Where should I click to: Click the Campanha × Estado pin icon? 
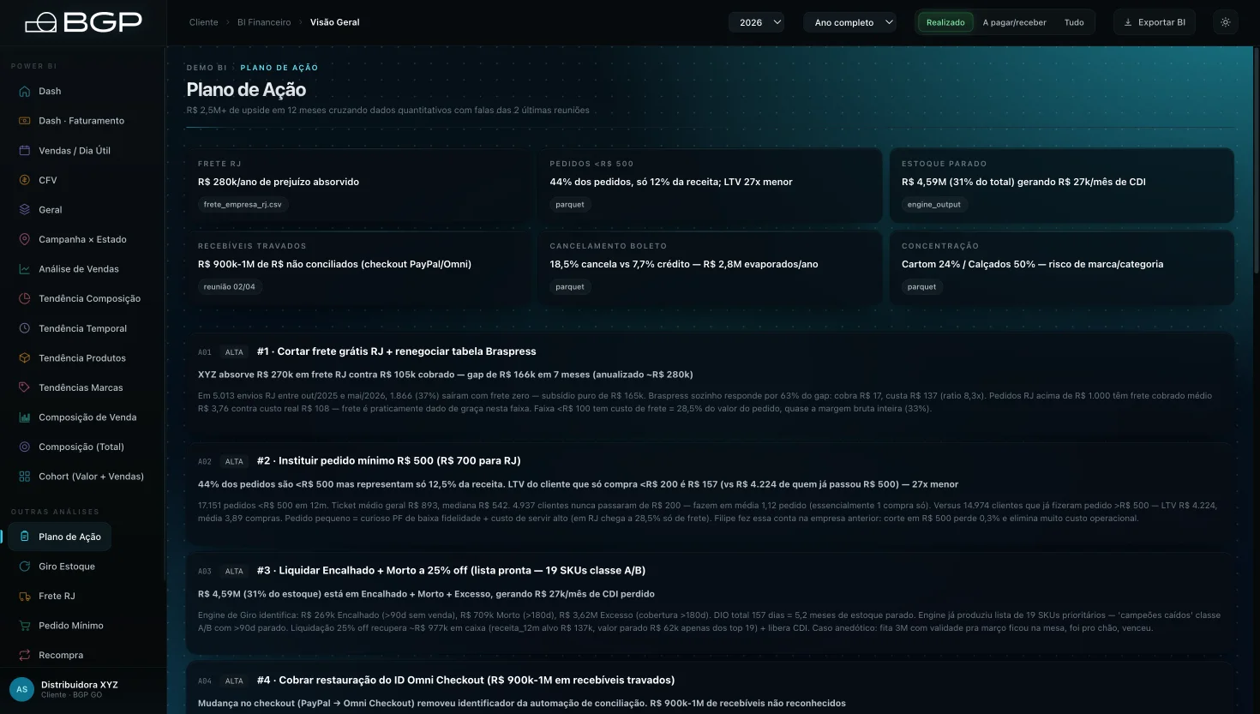click(25, 239)
